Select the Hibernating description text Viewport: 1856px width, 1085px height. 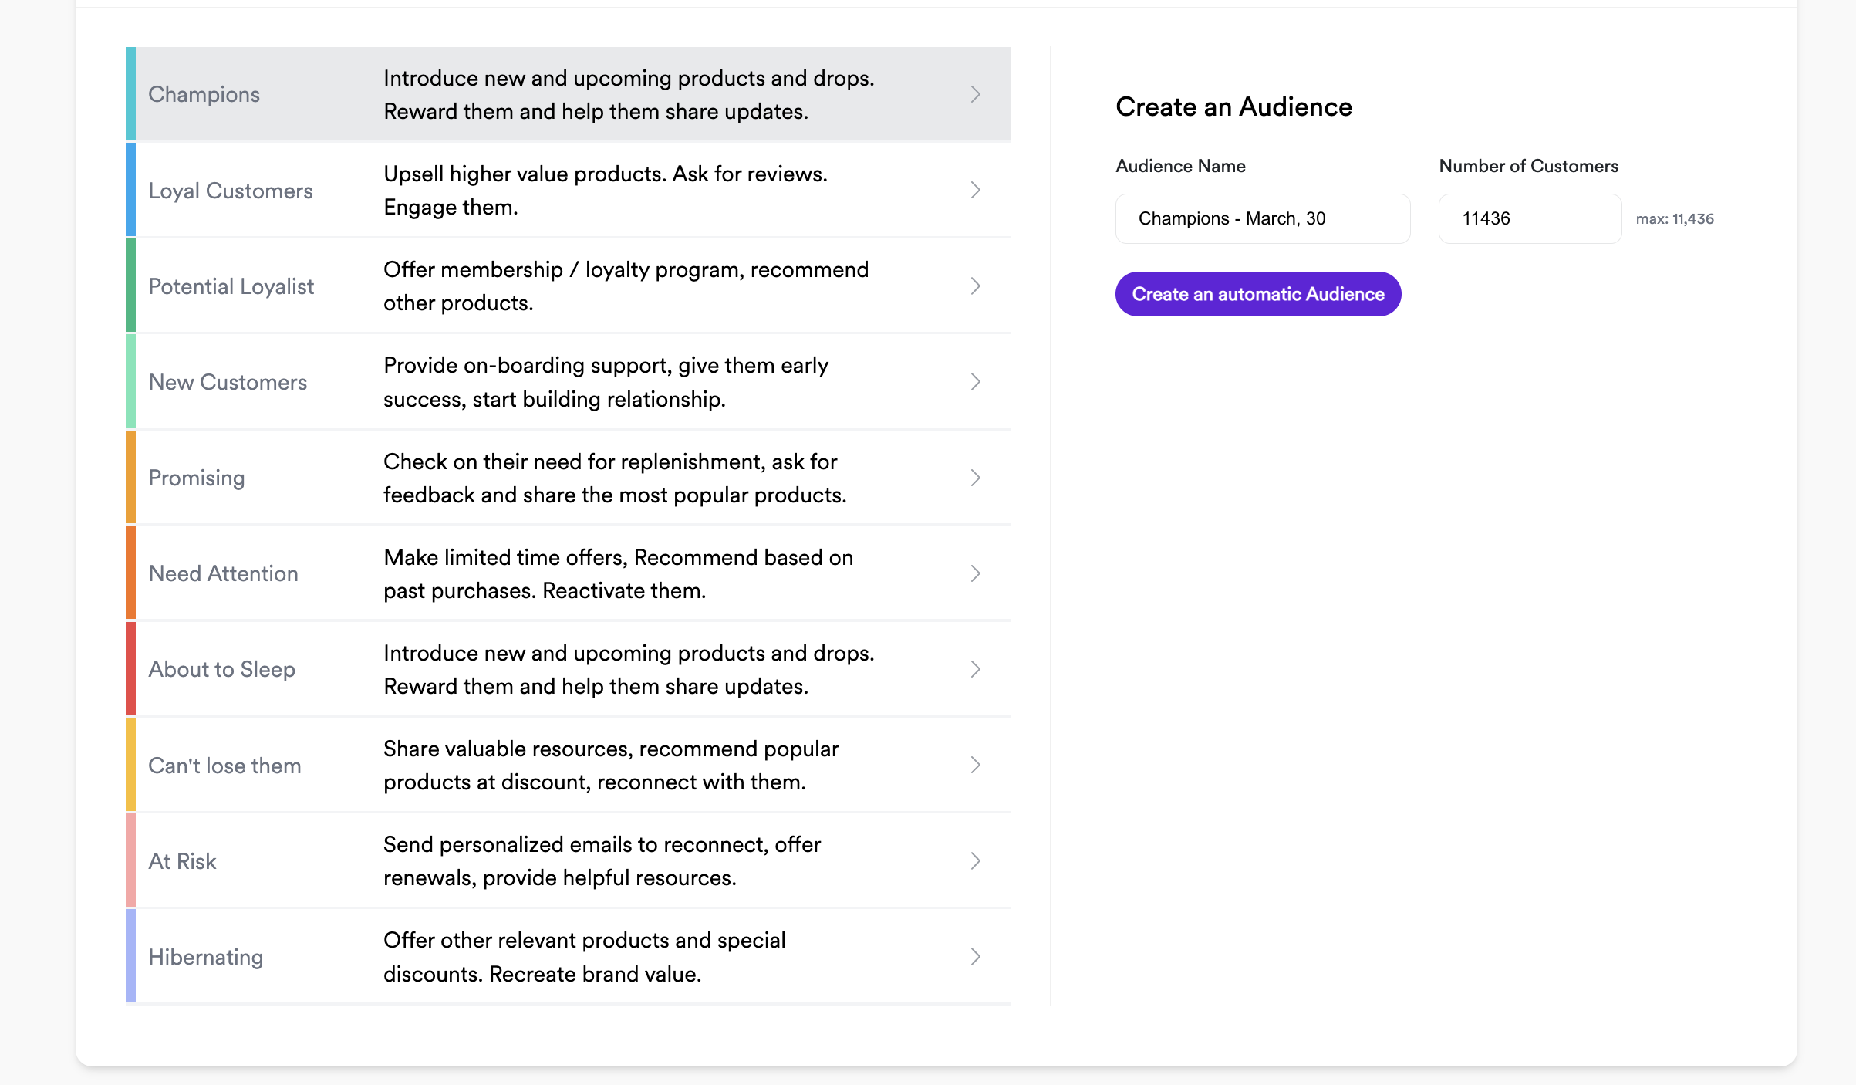click(584, 957)
